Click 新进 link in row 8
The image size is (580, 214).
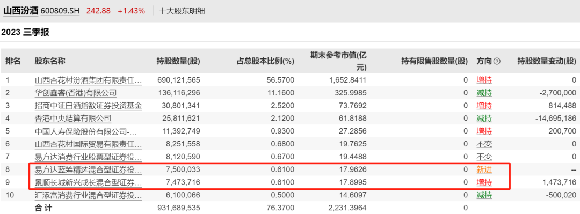coord(484,170)
